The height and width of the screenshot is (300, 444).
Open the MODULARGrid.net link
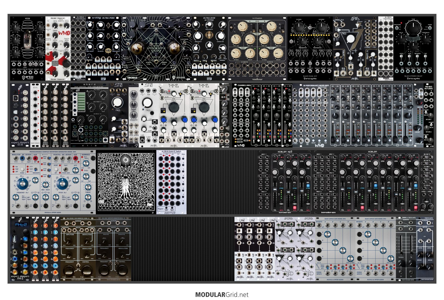coord(222,295)
